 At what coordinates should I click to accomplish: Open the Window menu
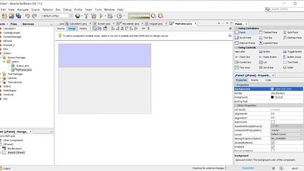(x=109, y=9)
